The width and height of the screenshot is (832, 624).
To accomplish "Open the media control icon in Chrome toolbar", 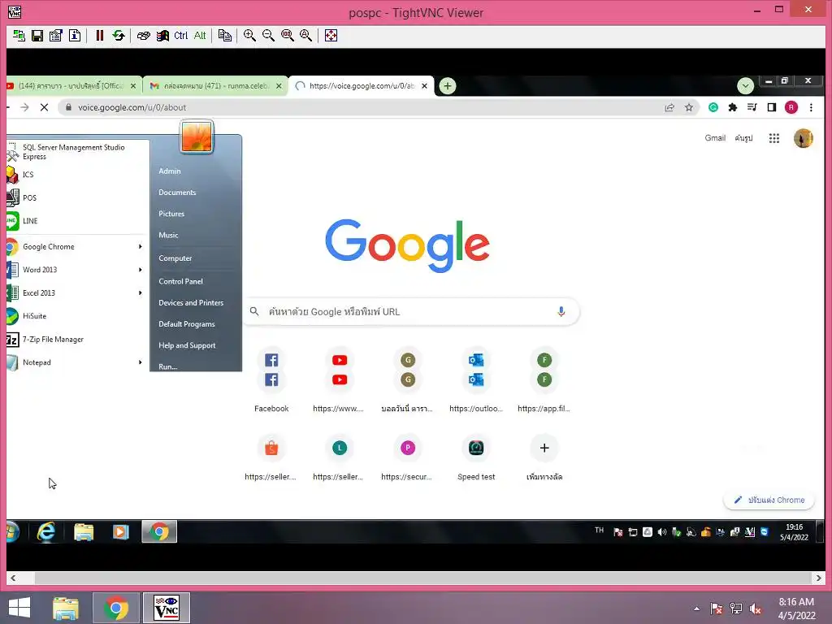I will tap(752, 107).
